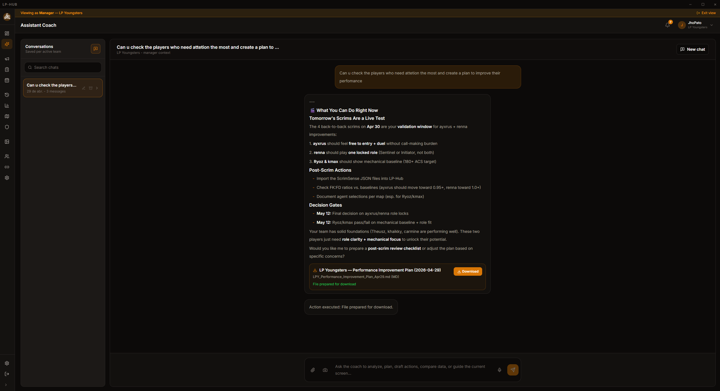Screen dimensions: 720x391
Task: Click the J user avatar circle
Action: pyautogui.click(x=682, y=25)
